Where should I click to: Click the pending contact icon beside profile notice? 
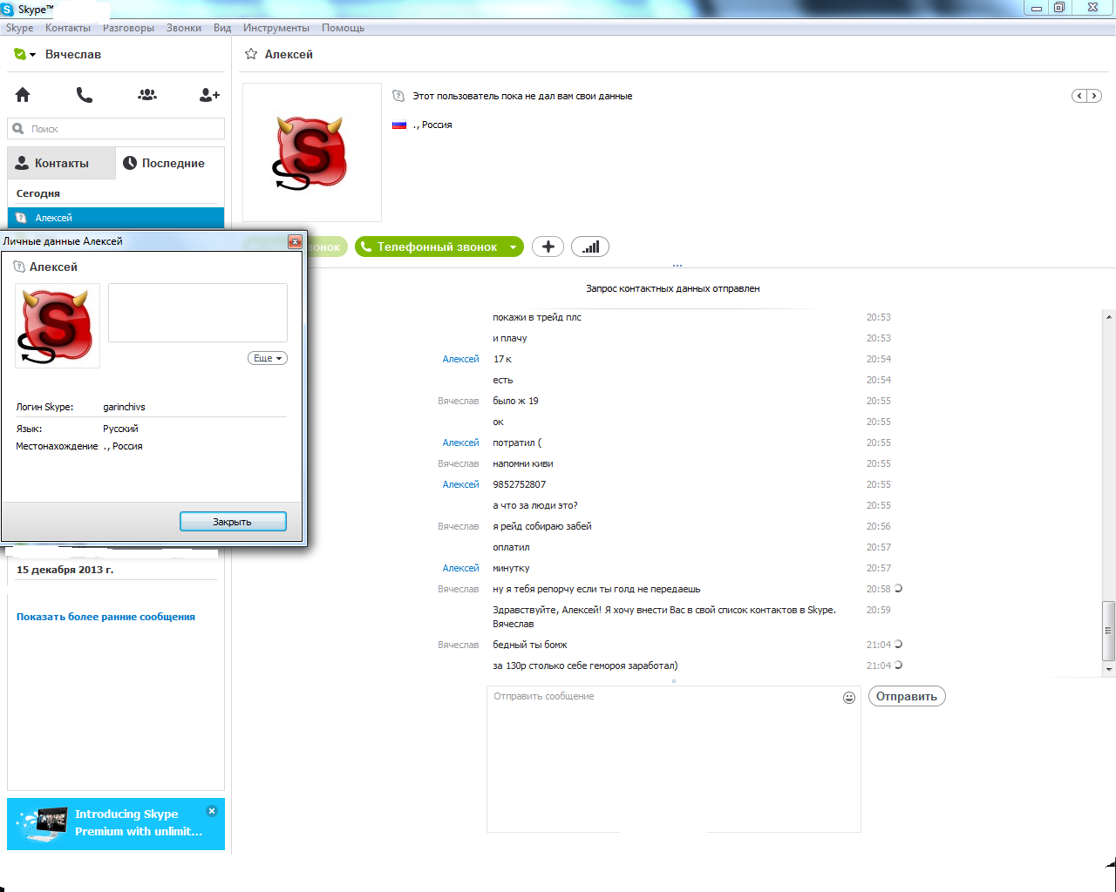click(x=398, y=96)
